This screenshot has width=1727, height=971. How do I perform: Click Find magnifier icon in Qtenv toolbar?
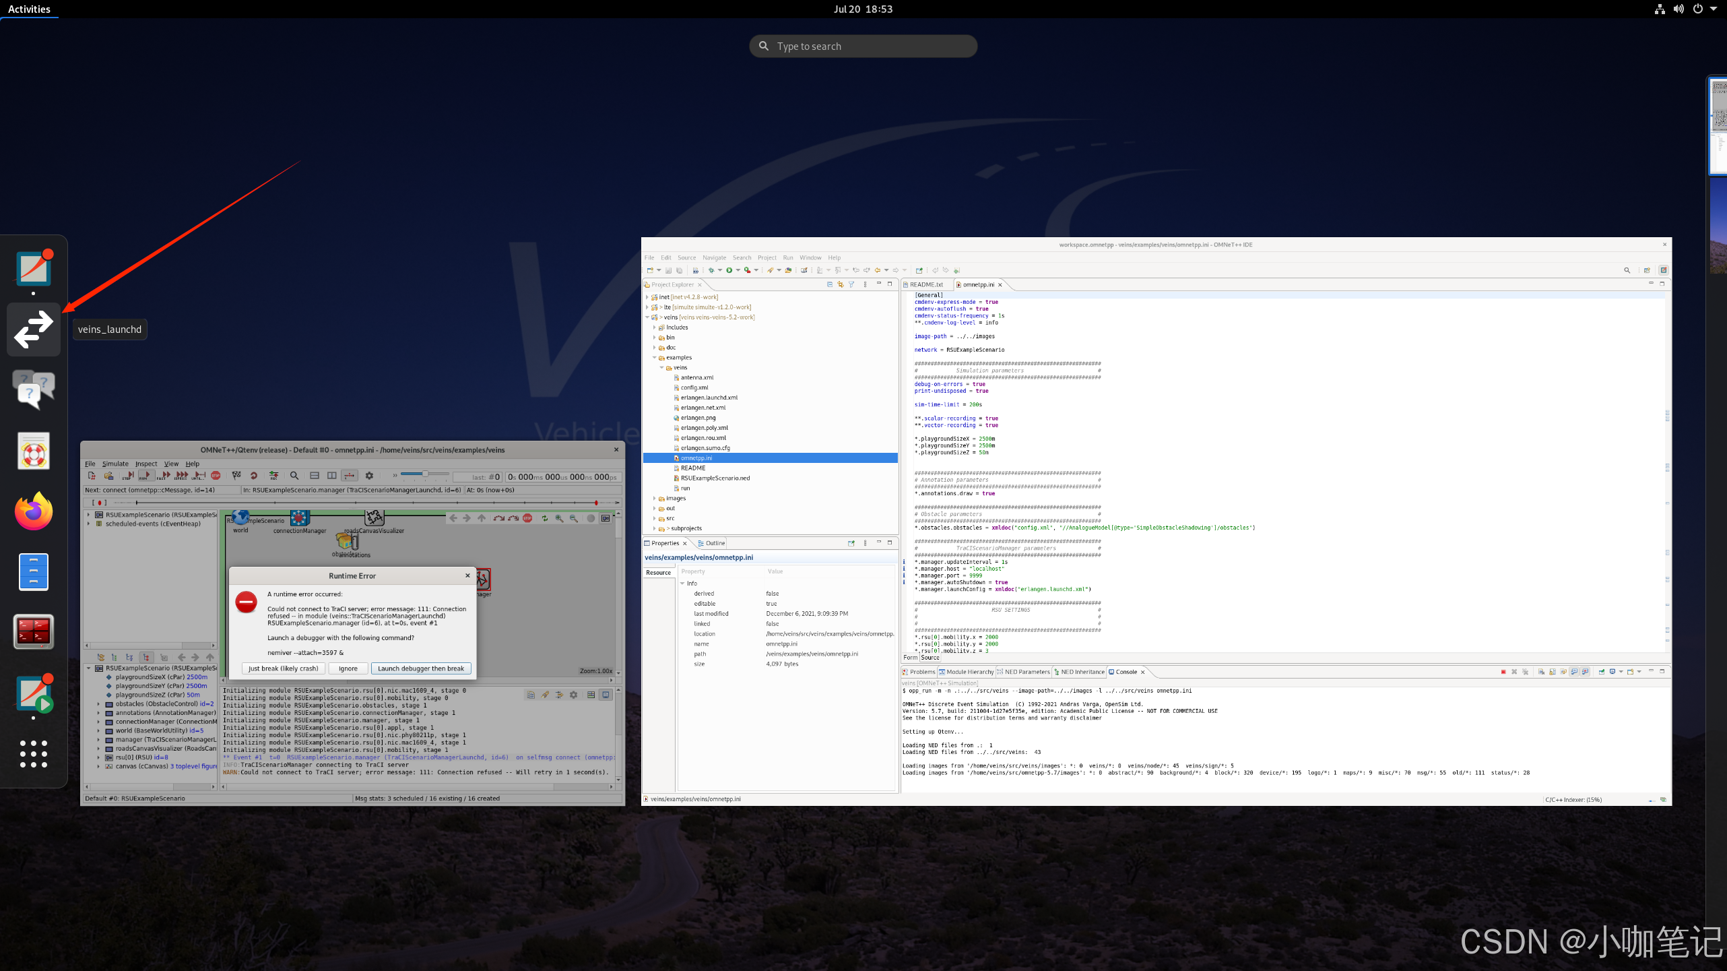click(x=294, y=475)
